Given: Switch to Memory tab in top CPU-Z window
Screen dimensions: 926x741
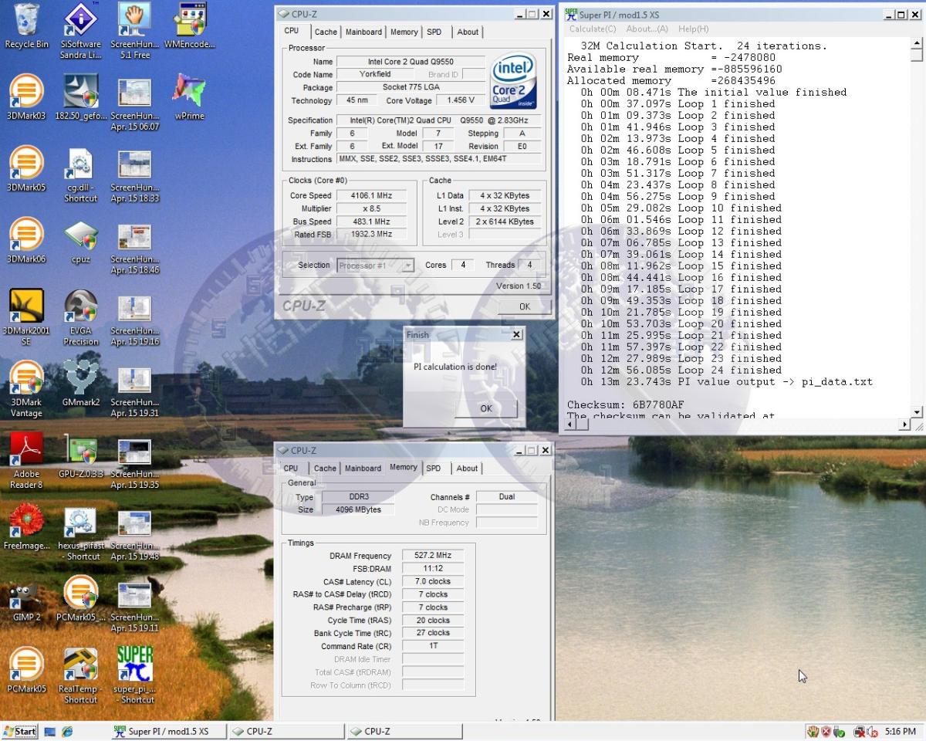Looking at the screenshot, I should [x=404, y=32].
